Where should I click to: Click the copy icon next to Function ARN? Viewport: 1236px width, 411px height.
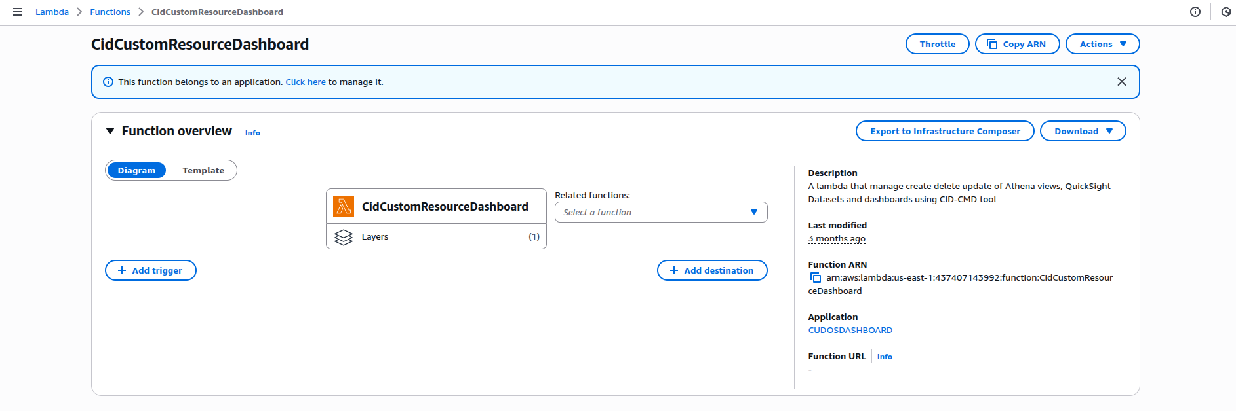[x=815, y=277]
